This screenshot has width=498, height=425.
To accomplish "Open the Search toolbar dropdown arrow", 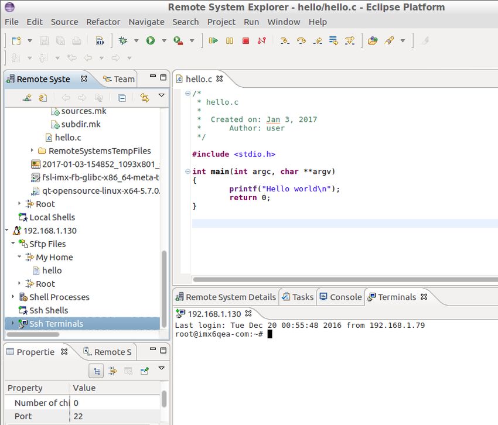I will (403, 40).
